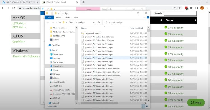
Task: Expand the Explorer ribbon chevron
Action: point(144,17)
